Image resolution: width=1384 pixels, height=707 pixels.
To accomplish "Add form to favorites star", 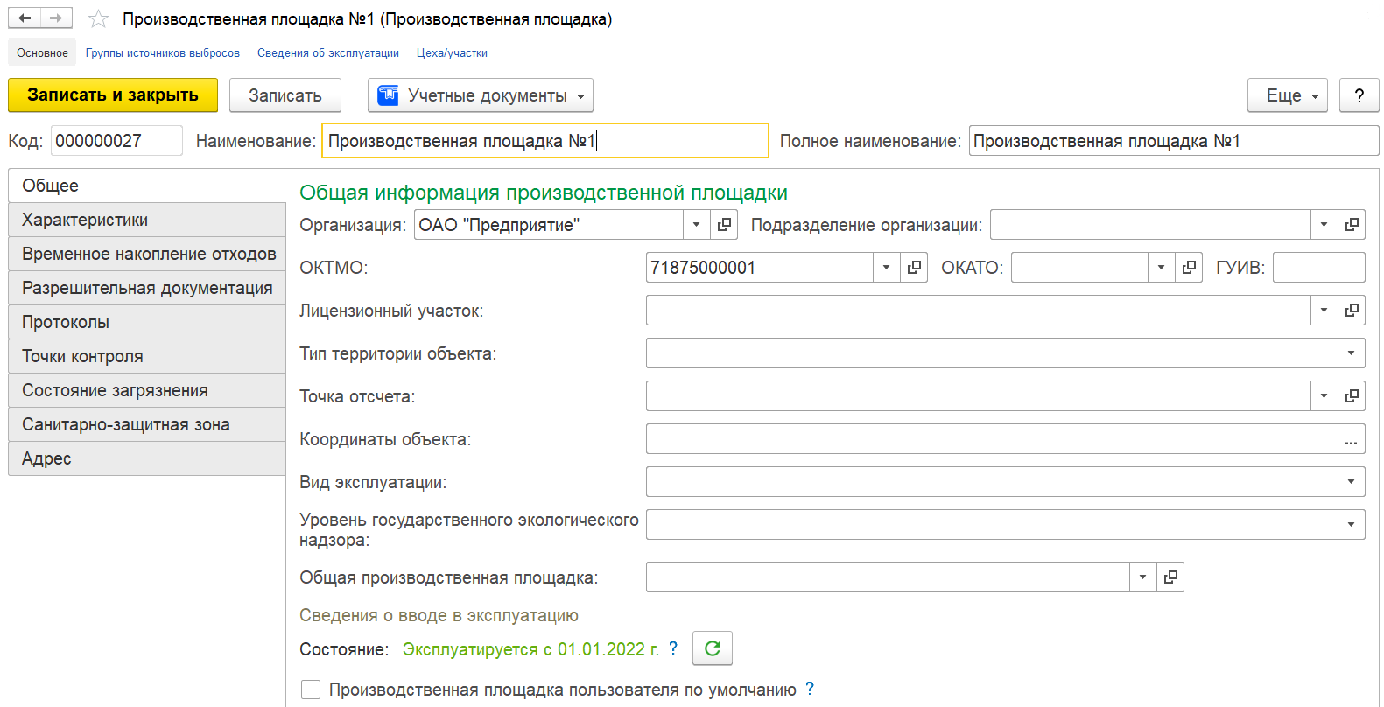I will point(98,18).
